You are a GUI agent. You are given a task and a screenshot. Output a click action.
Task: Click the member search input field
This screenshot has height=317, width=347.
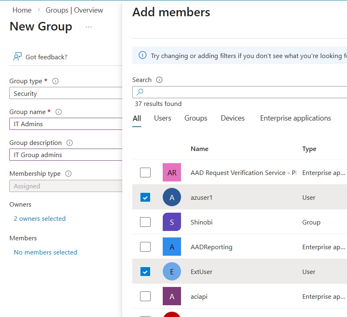[x=244, y=92]
